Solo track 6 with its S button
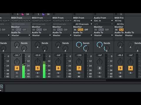The width and height of the screenshot is (141, 105). coord(58,73)
